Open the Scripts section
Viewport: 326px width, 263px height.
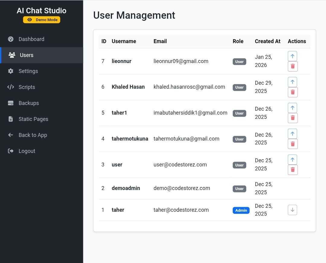pyautogui.click(x=27, y=87)
